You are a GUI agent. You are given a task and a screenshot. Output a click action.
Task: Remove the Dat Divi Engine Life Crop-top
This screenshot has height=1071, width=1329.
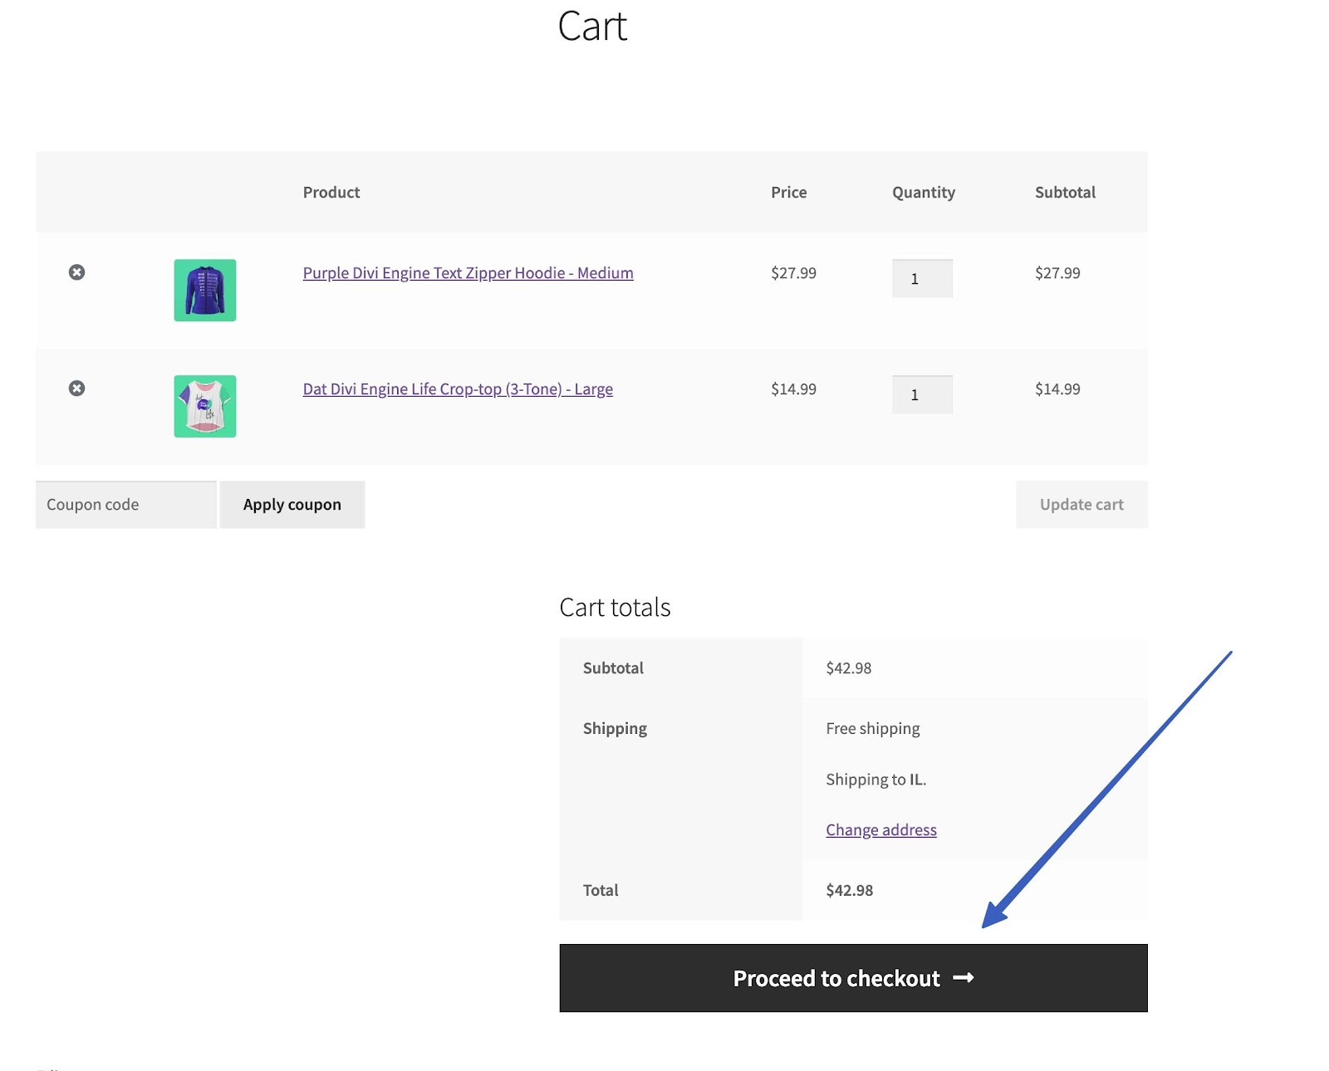(77, 389)
